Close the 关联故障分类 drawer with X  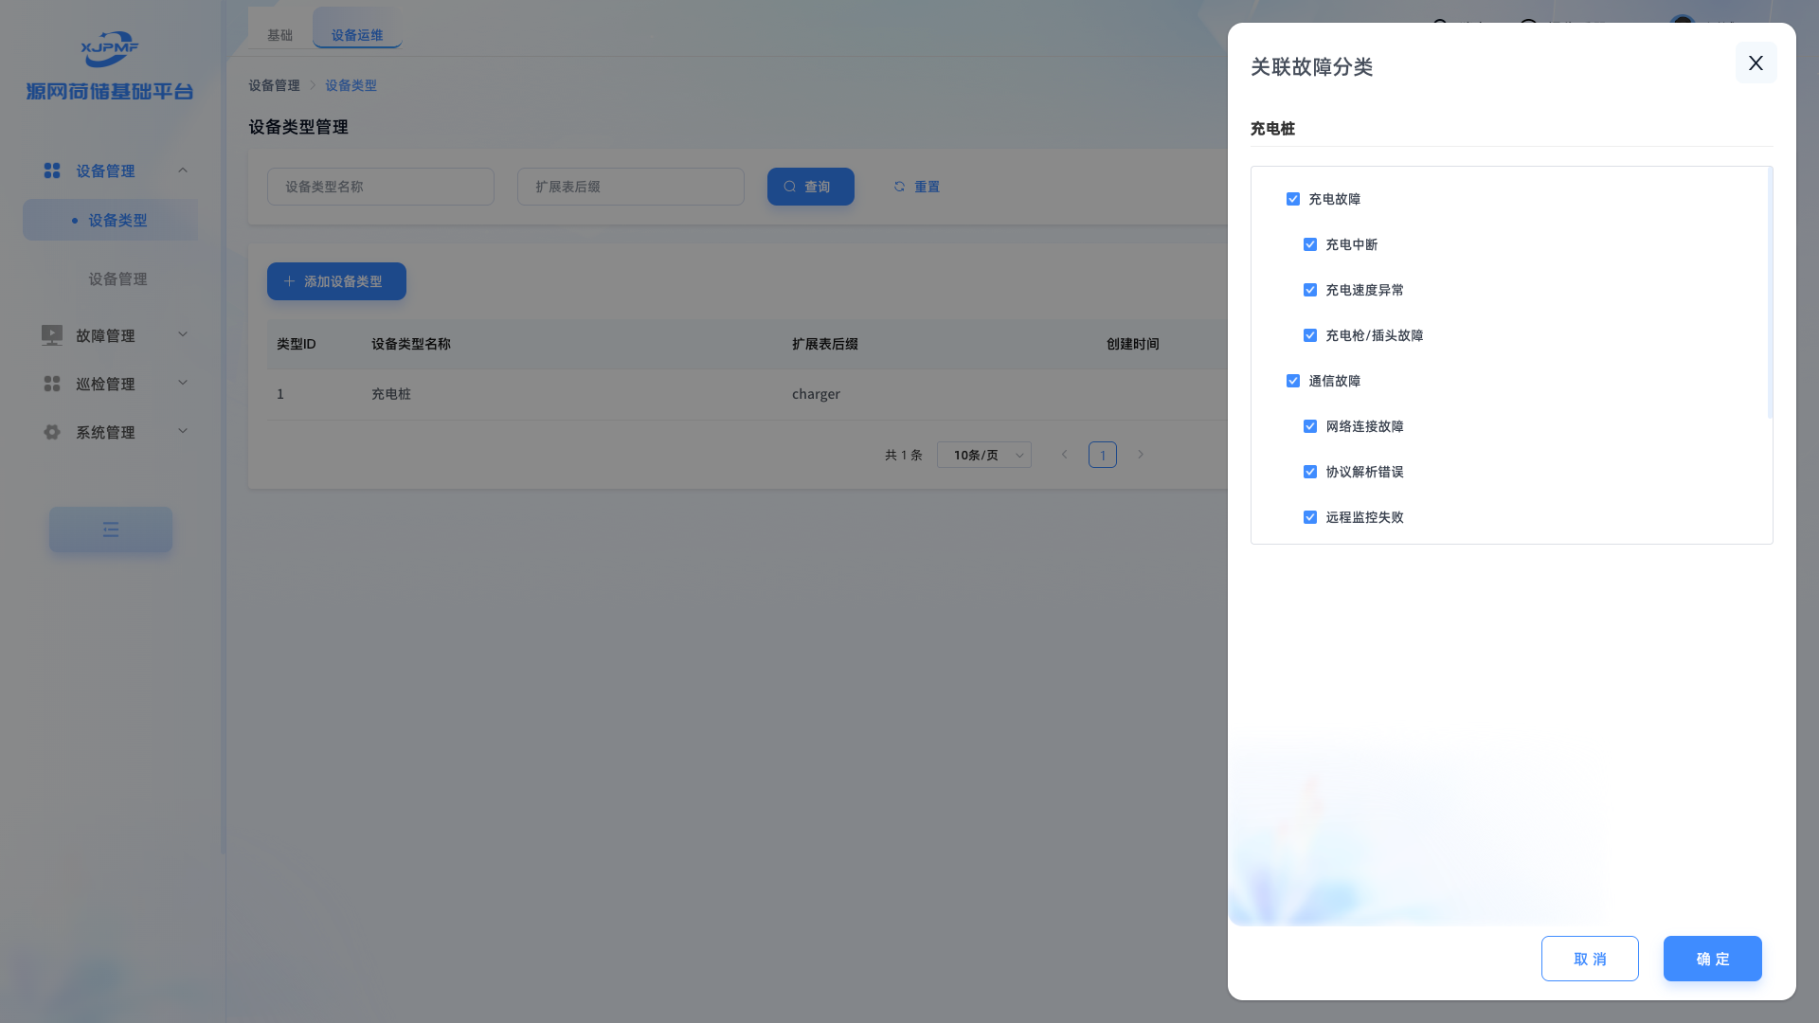(x=1756, y=63)
